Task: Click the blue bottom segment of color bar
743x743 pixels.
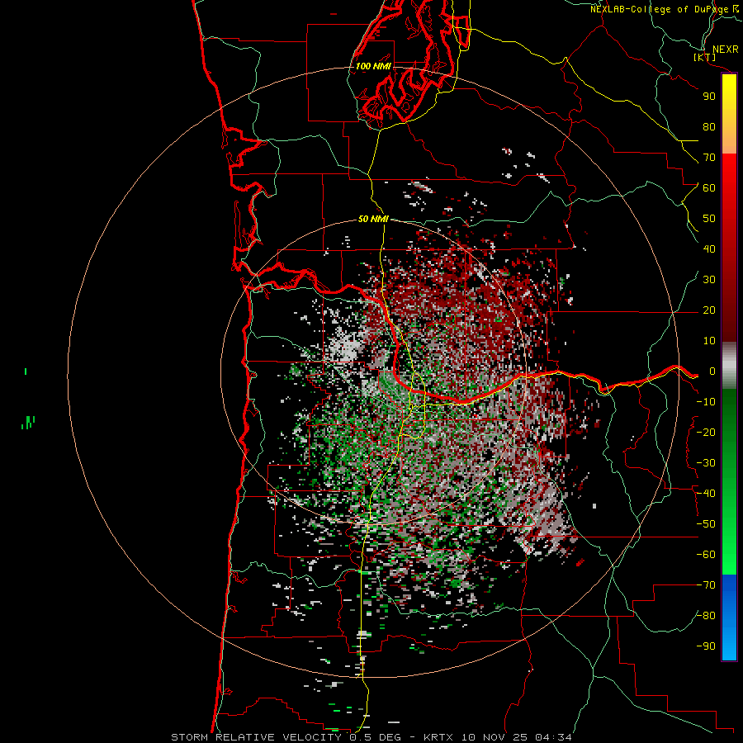Action: [x=729, y=618]
